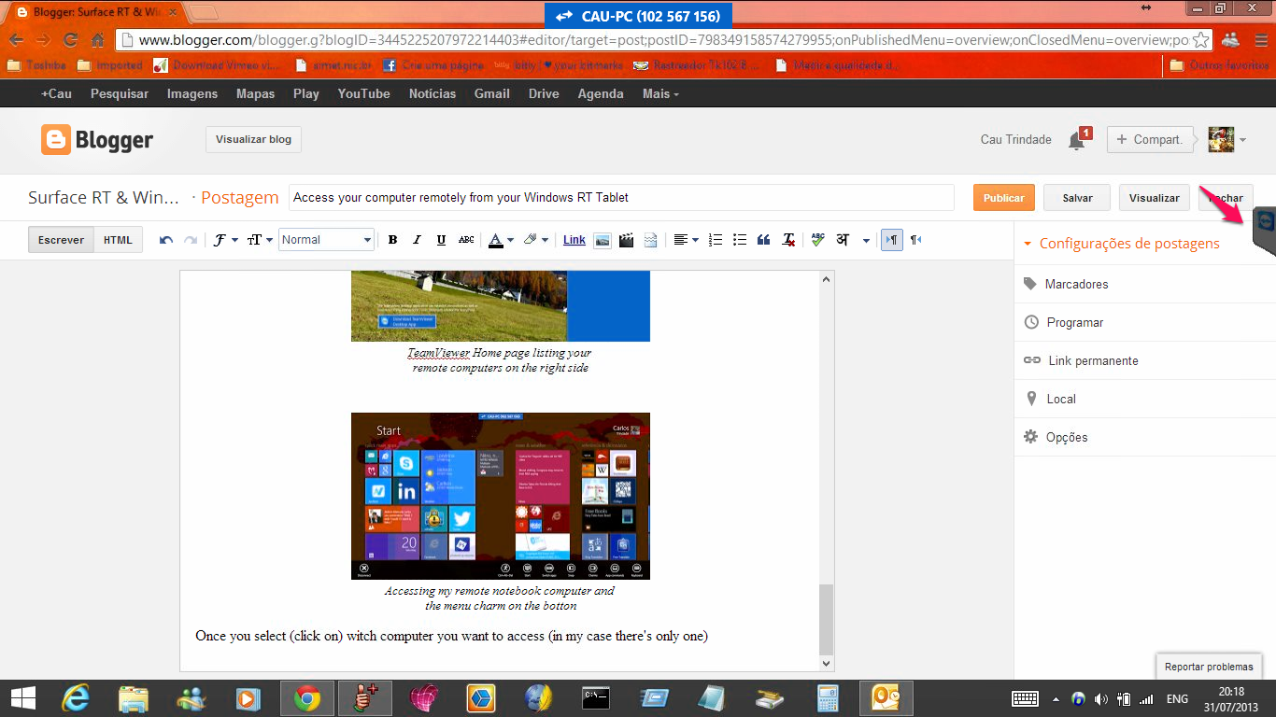Click the Chrome home icon
The width and height of the screenshot is (1276, 717).
[x=97, y=40]
